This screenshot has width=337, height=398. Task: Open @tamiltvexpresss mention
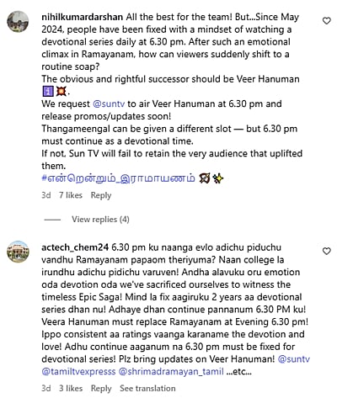78,372
